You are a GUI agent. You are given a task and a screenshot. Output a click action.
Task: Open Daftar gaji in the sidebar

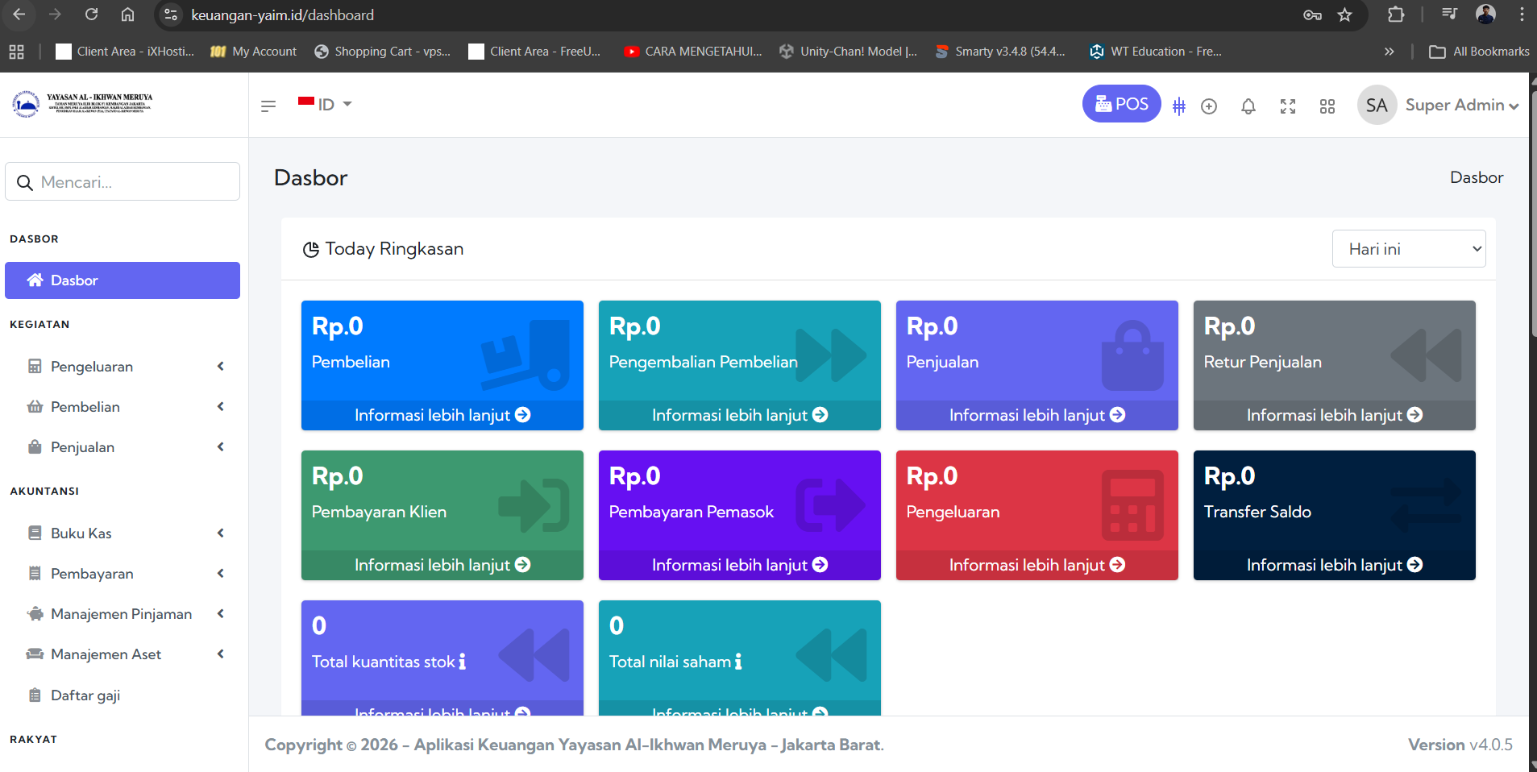click(85, 695)
